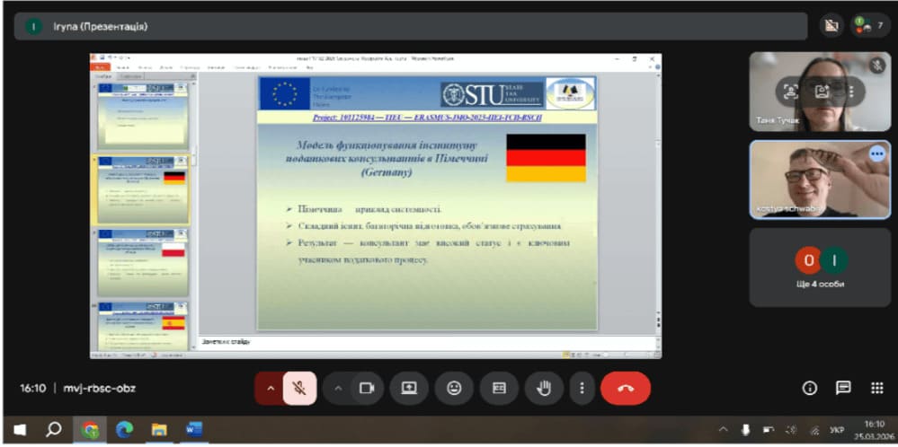
Task: Toggle the camera on or off
Action: (366, 388)
